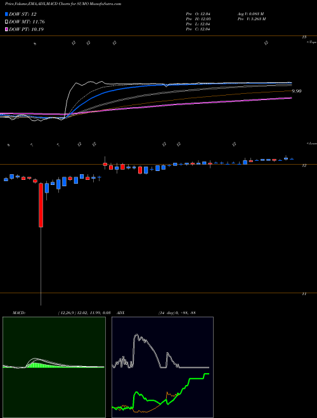Image resolution: width=317 pixels, height=418 pixels.
Task: Click the 13 price axis label
Action: click(304, 37)
